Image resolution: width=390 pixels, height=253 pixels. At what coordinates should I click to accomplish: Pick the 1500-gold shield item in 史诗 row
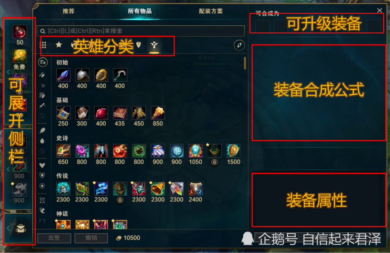pos(233,151)
